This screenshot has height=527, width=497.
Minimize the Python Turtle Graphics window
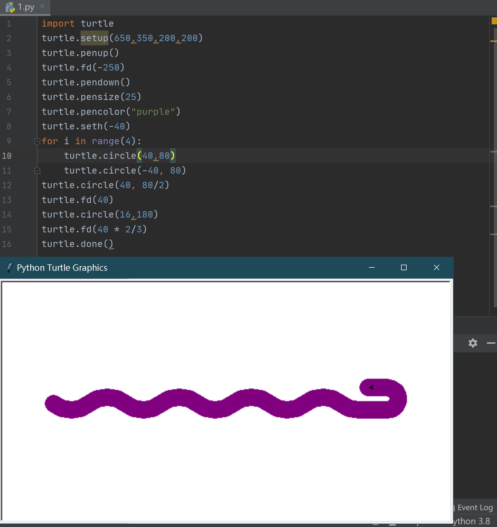pyautogui.click(x=372, y=268)
